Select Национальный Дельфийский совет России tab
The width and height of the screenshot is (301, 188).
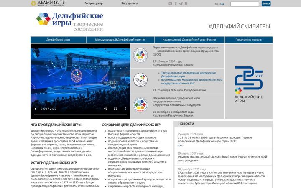coord(189,40)
